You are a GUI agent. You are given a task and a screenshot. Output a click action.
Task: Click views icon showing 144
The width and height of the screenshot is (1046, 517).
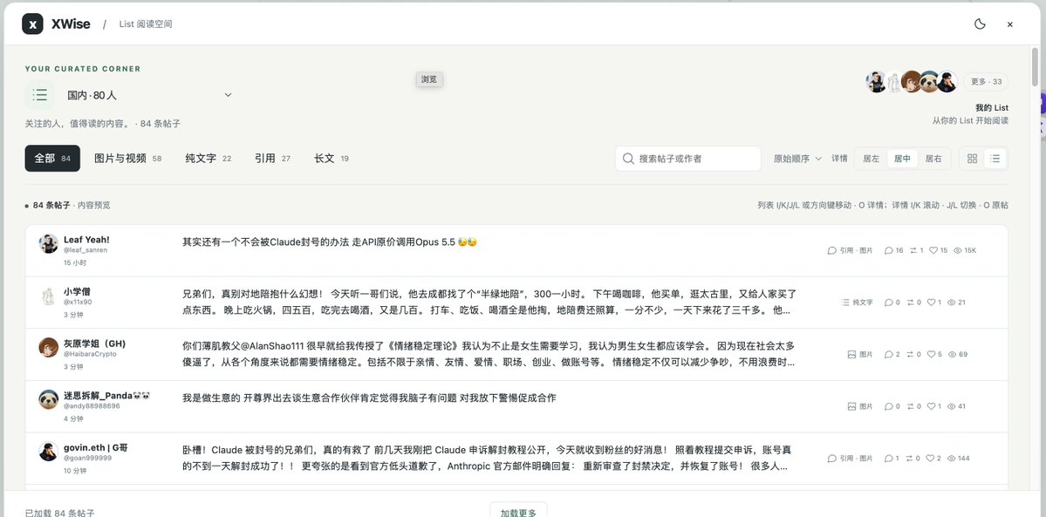(951, 459)
